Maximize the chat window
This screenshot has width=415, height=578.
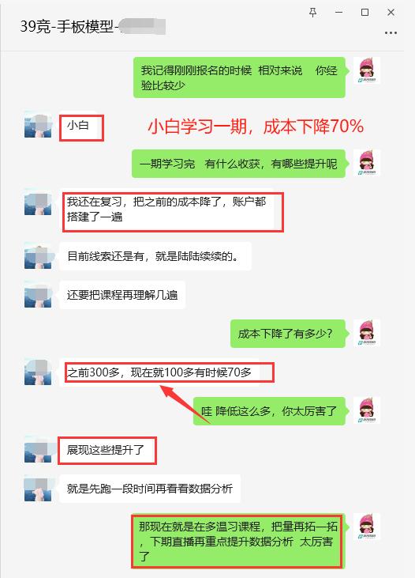tap(365, 13)
